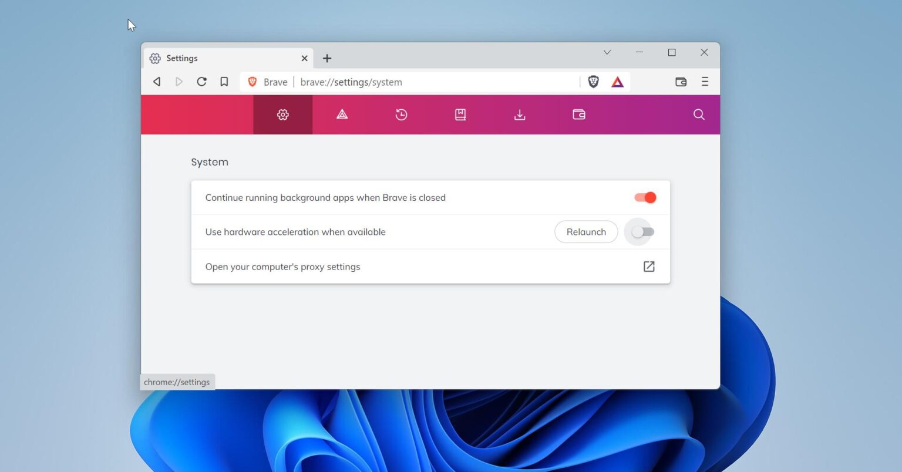This screenshot has width=902, height=472.
Task: Open the Brave Shields panel
Action: 593,82
